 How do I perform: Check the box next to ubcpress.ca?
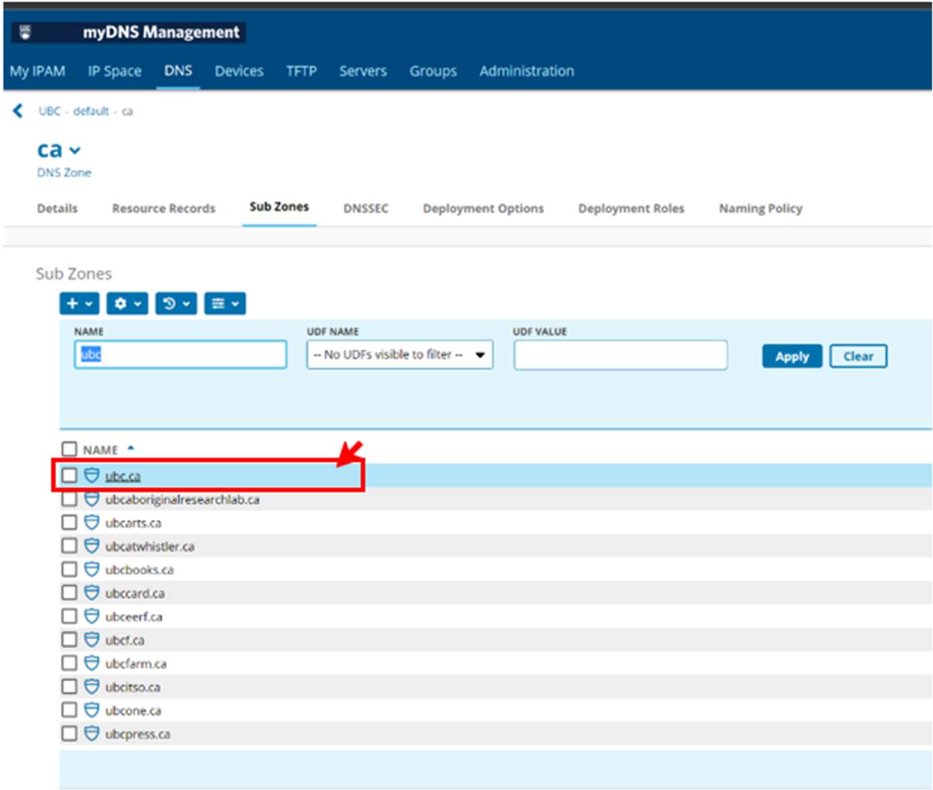(x=70, y=734)
